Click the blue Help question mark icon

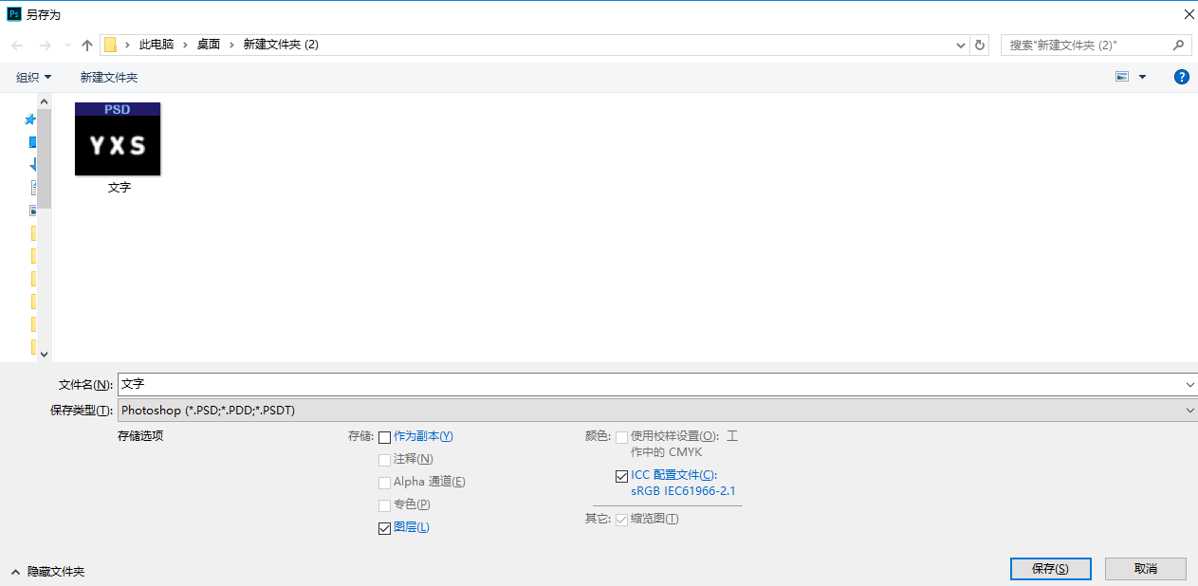1181,77
